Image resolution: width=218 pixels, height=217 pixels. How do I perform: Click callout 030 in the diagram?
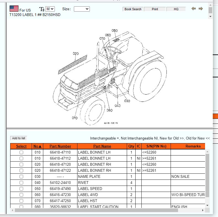pos(127,101)
